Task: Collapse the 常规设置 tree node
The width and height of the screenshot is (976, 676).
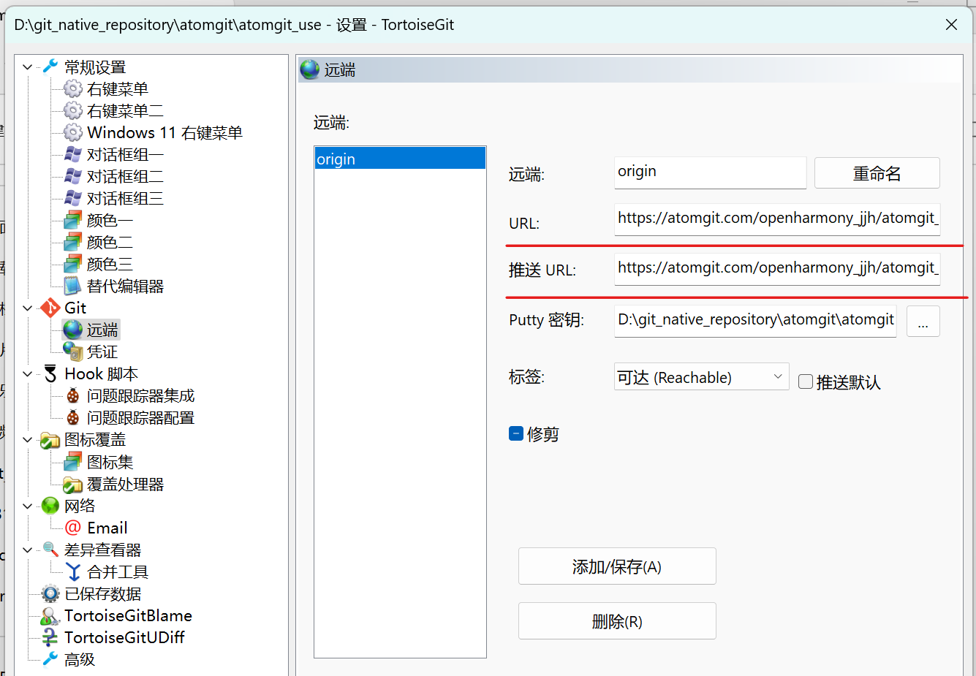Action: tap(28, 67)
